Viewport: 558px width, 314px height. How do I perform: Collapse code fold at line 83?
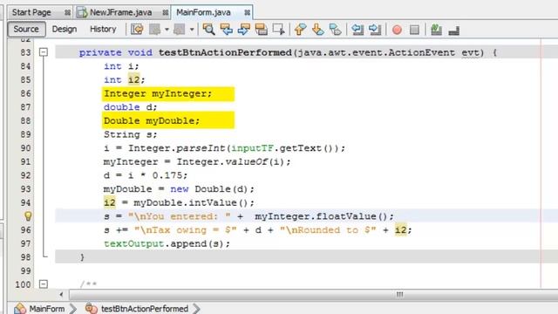(x=44, y=52)
